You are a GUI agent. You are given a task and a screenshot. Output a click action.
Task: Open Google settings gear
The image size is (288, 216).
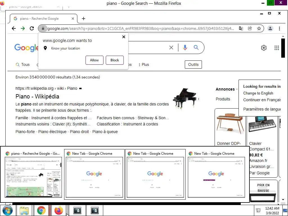pyautogui.click(x=264, y=48)
